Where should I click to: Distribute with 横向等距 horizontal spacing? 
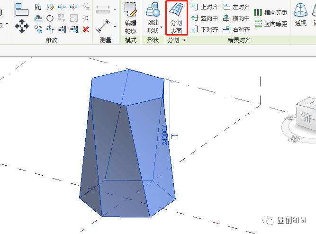pyautogui.click(x=271, y=12)
